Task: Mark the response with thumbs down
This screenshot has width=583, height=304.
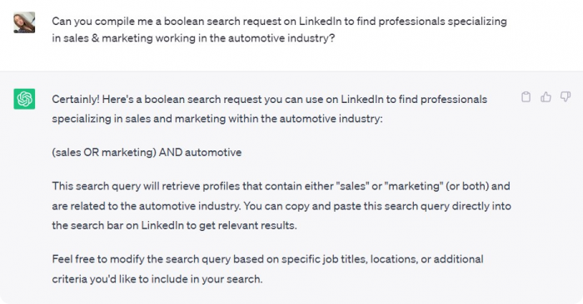Action: point(566,97)
